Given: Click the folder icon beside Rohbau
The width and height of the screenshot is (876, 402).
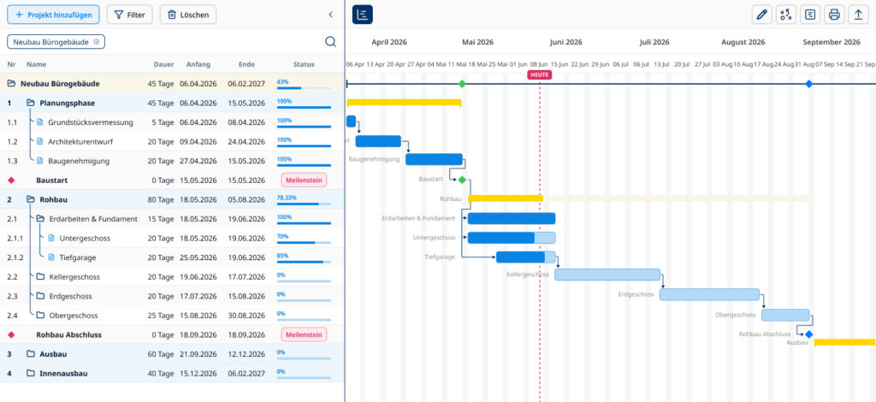Looking at the screenshot, I should [x=30, y=199].
